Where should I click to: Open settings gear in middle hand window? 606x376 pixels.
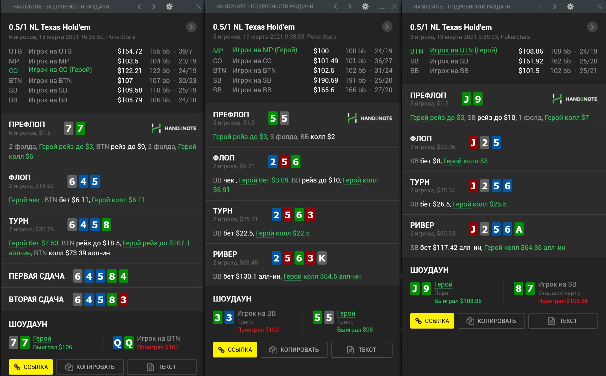pos(365,6)
